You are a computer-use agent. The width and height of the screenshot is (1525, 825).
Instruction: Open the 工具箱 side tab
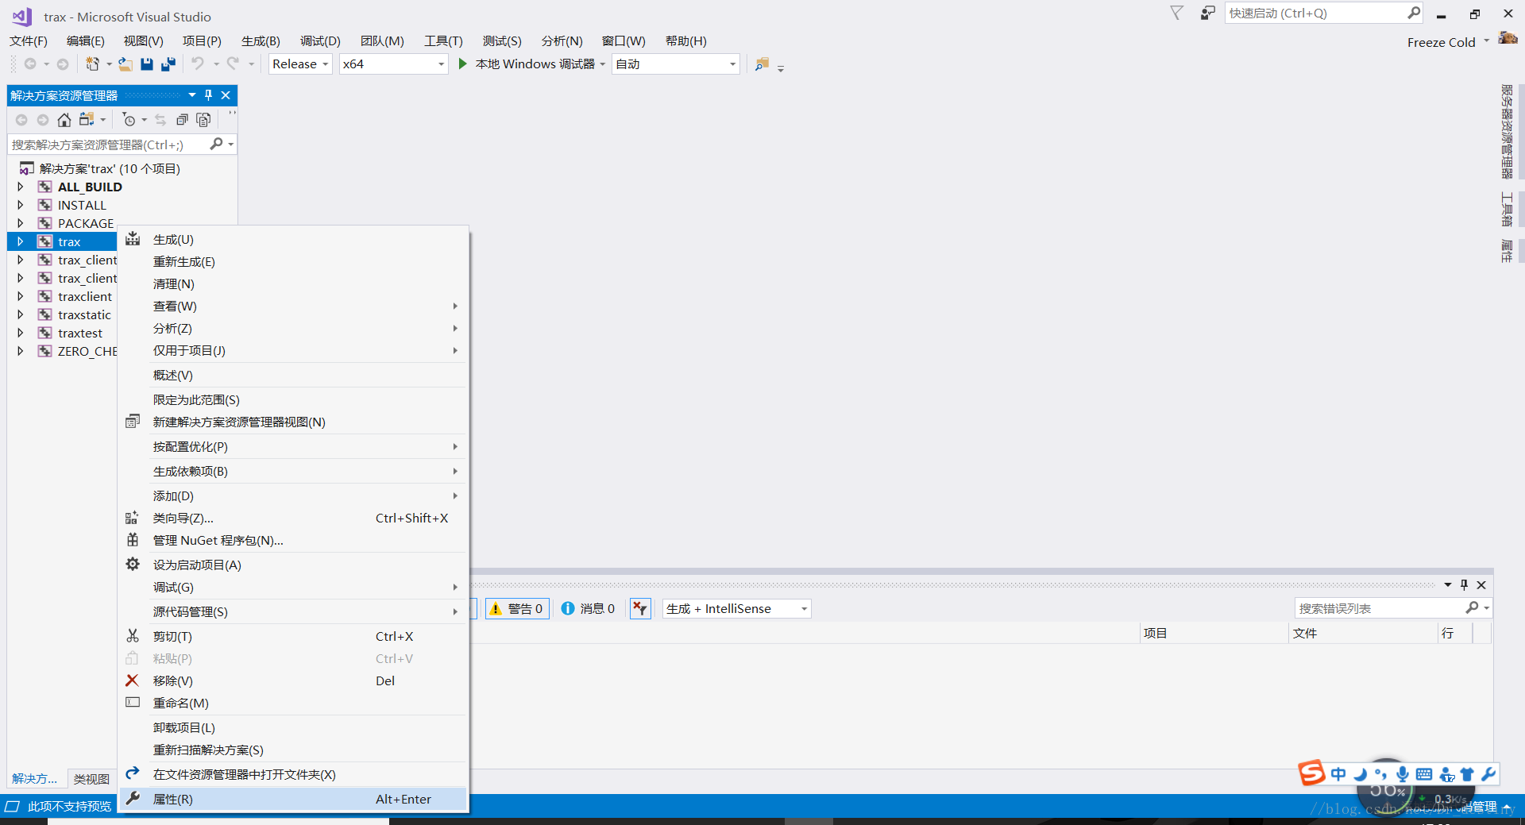1507,210
